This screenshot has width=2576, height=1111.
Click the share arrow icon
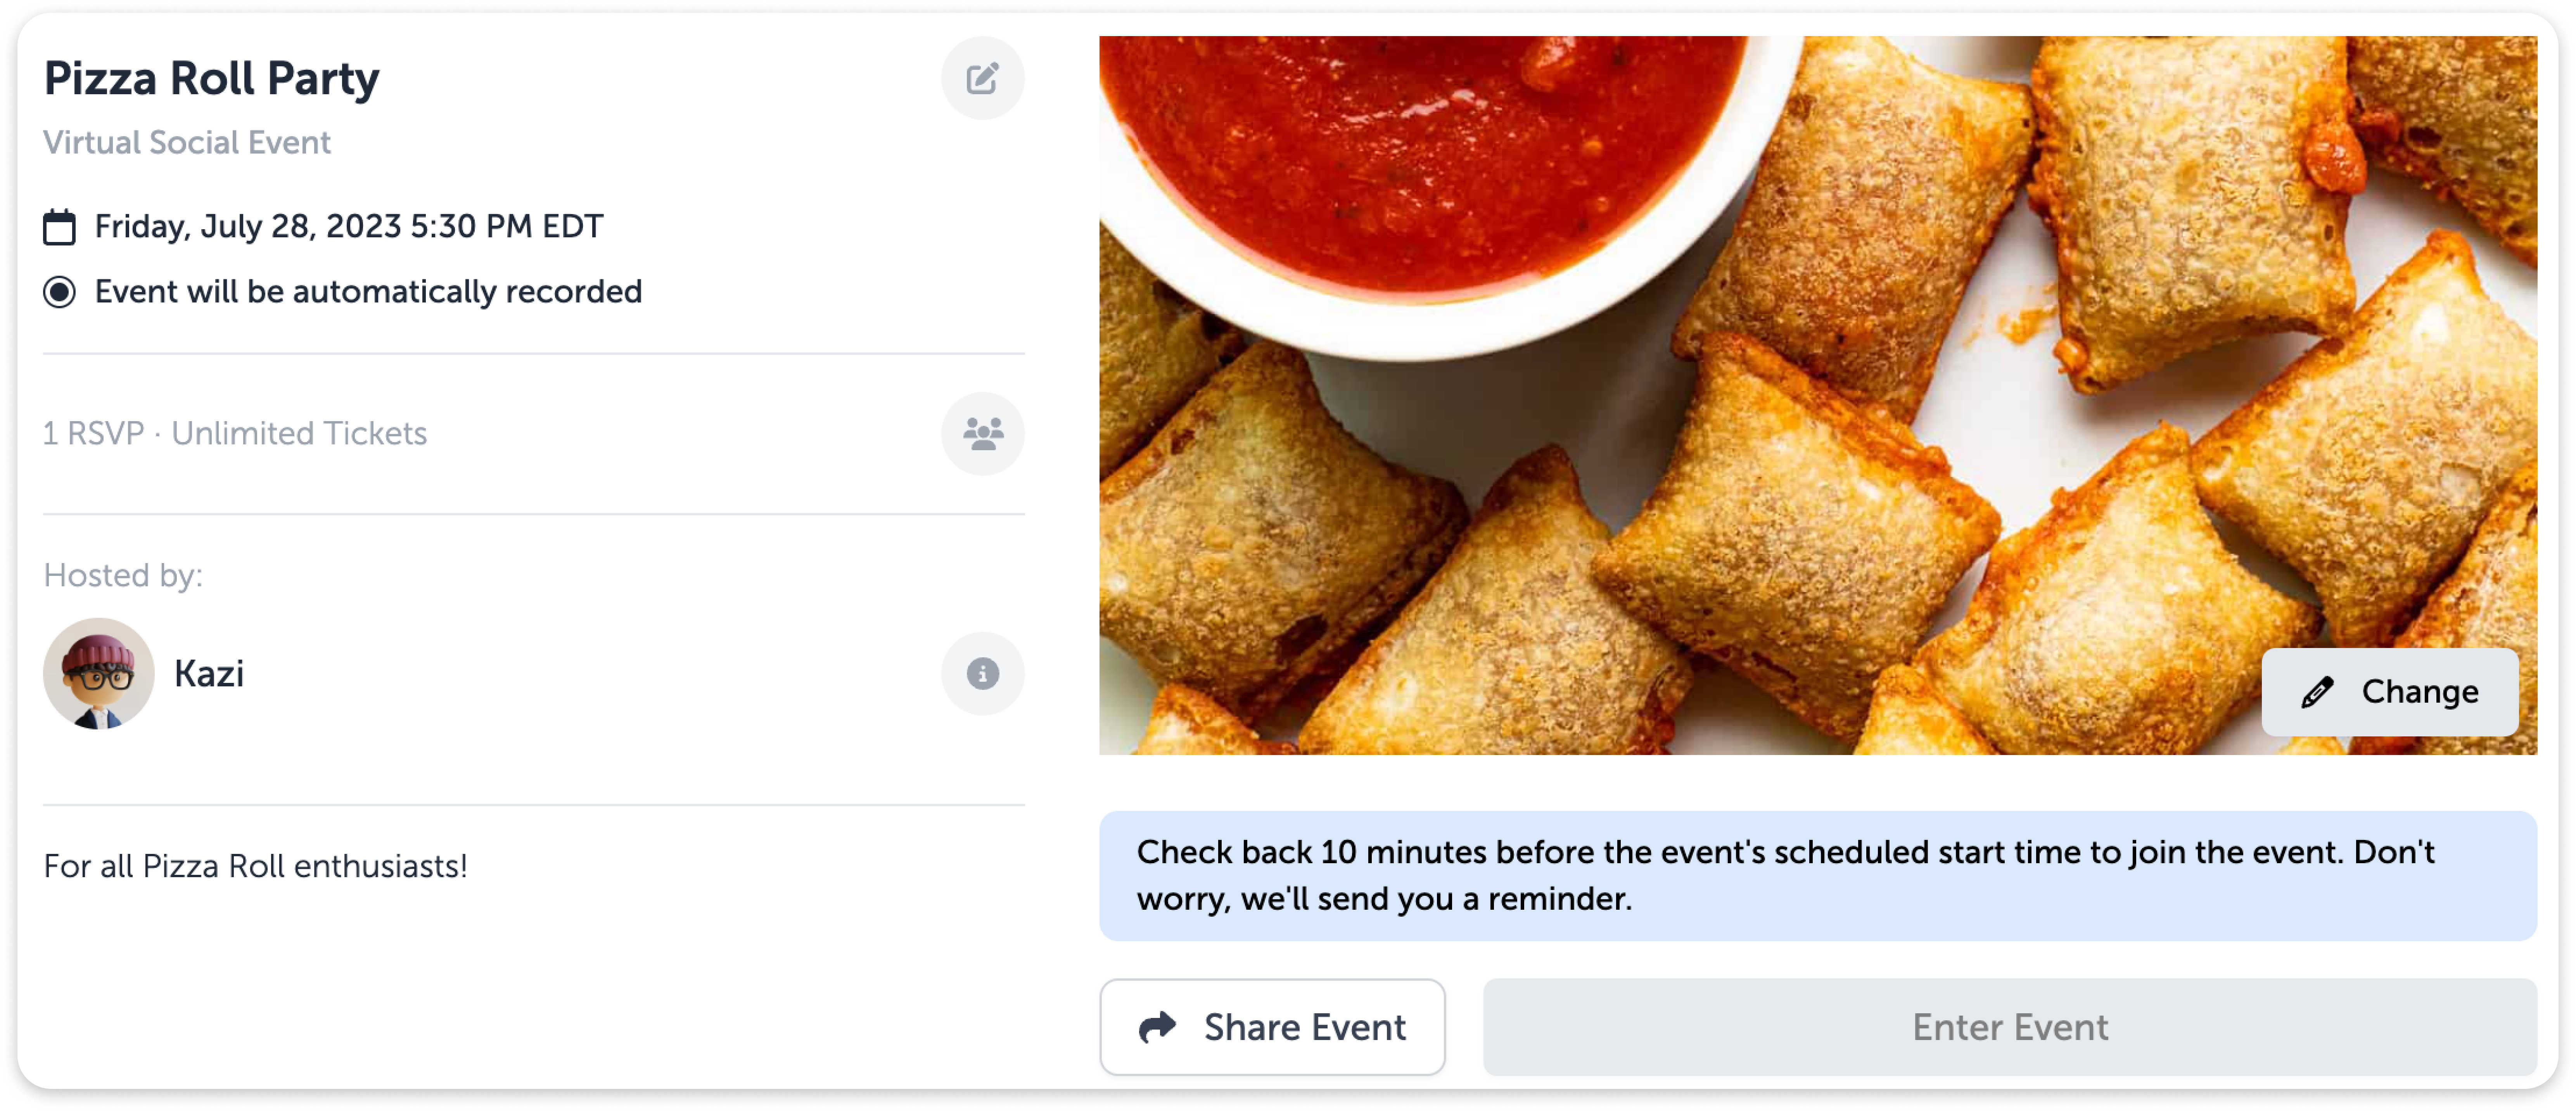coord(1157,1027)
